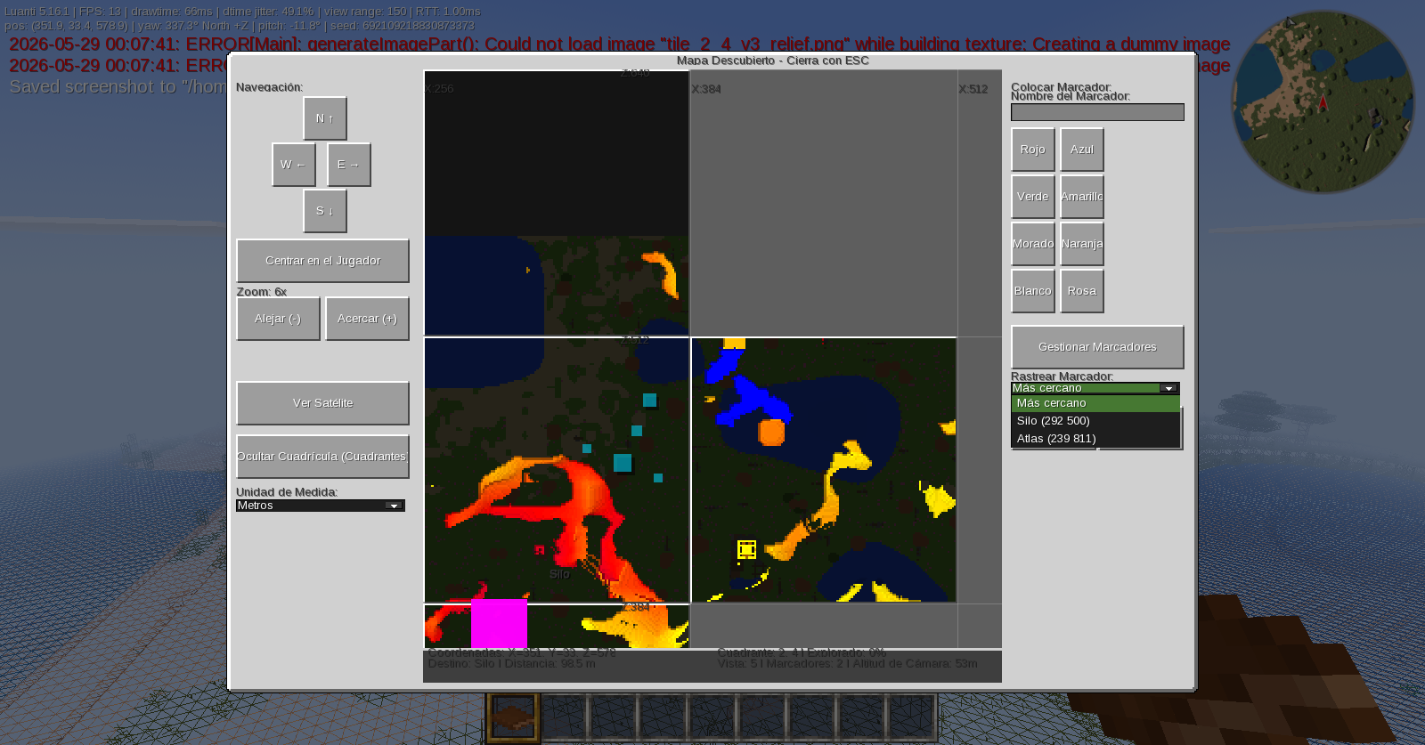Screen dimensions: 1425x745
Task: Click the orange marker blob on map
Action: tap(771, 433)
